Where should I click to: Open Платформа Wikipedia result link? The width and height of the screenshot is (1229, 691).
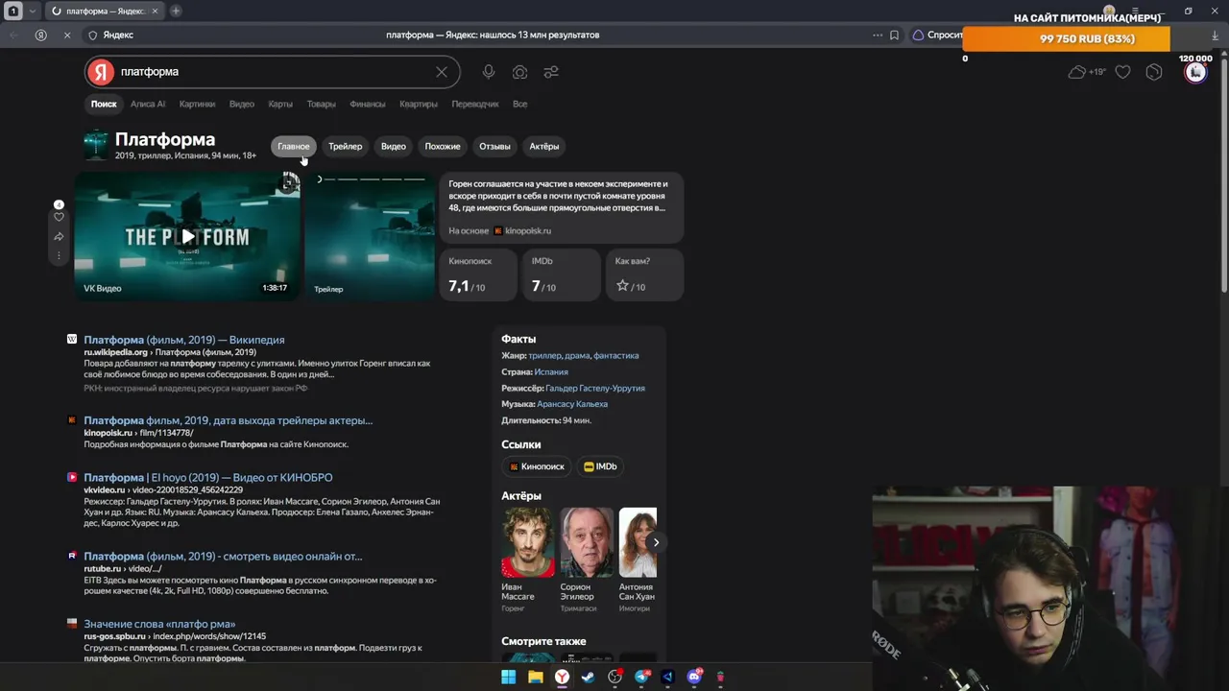click(184, 340)
